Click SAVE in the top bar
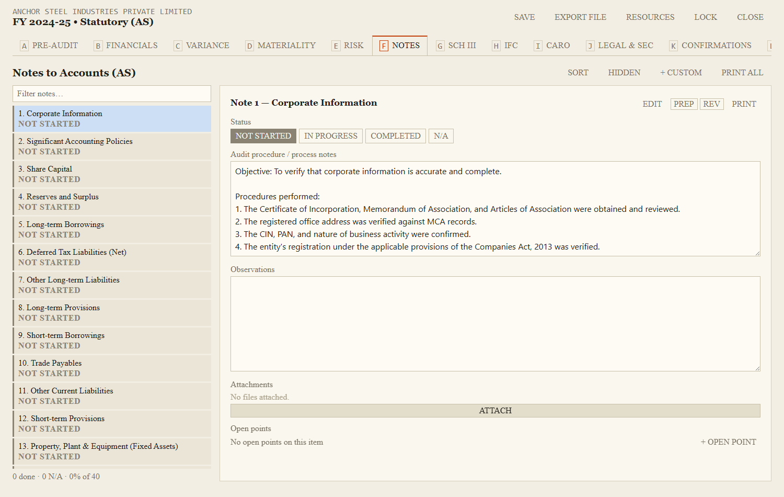Viewport: 784px width, 497px height. point(524,17)
